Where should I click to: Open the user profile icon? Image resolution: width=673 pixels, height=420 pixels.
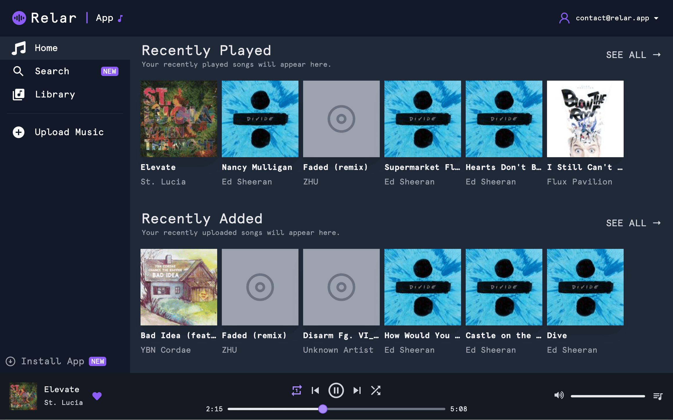[564, 18]
